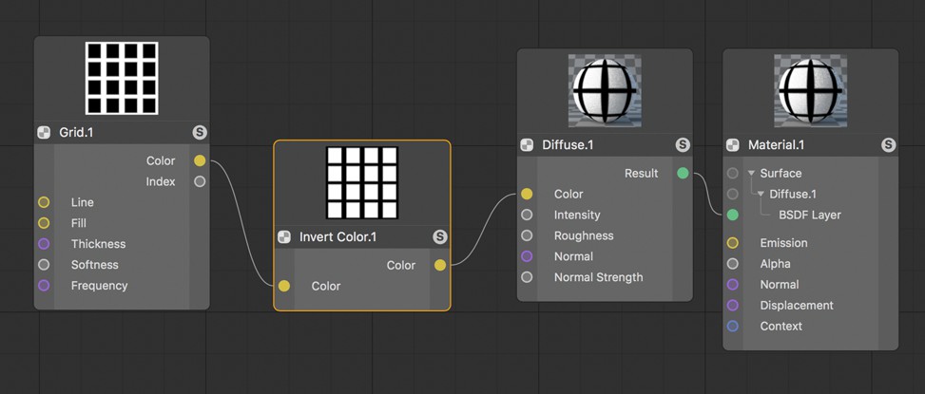This screenshot has height=394, width=925.
Task: Click the Grid.1 Color output port
Action: tap(200, 161)
